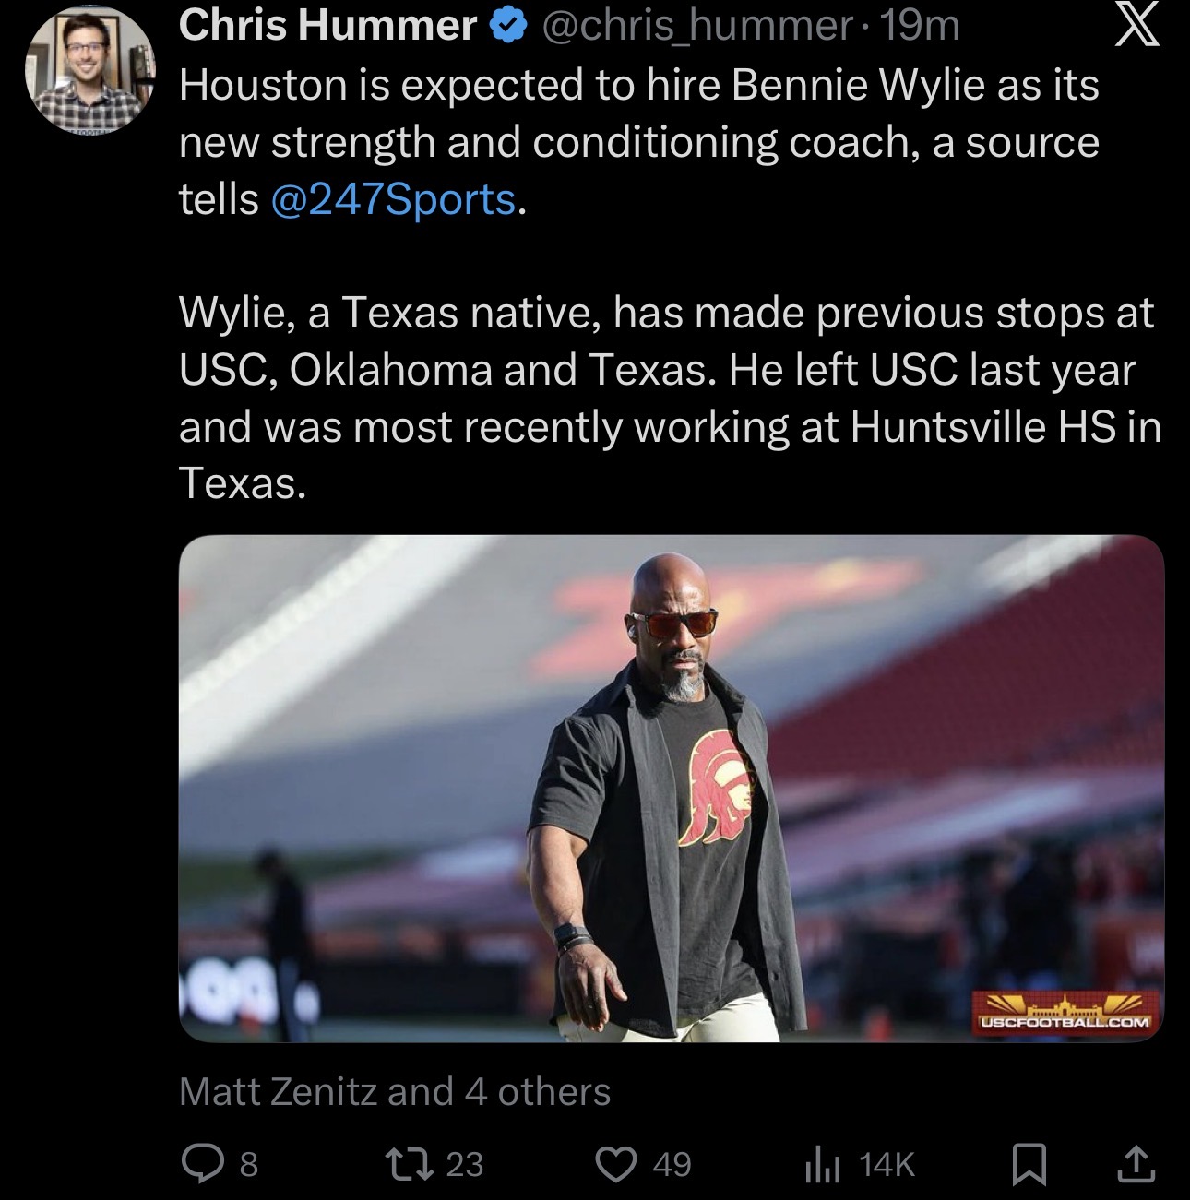Viewport: 1190px width, 1200px height.
Task: Click "Matt Zenitz and 4 others"
Action: tap(394, 1092)
